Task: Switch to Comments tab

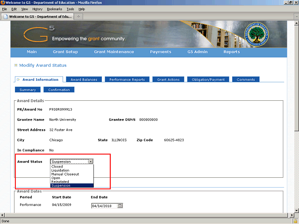Action: [246, 80]
